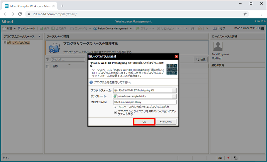Open the ヘルプ (Help) book icon

point(215,28)
